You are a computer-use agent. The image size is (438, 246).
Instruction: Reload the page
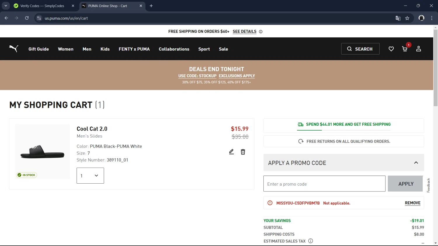[x=27, y=18]
